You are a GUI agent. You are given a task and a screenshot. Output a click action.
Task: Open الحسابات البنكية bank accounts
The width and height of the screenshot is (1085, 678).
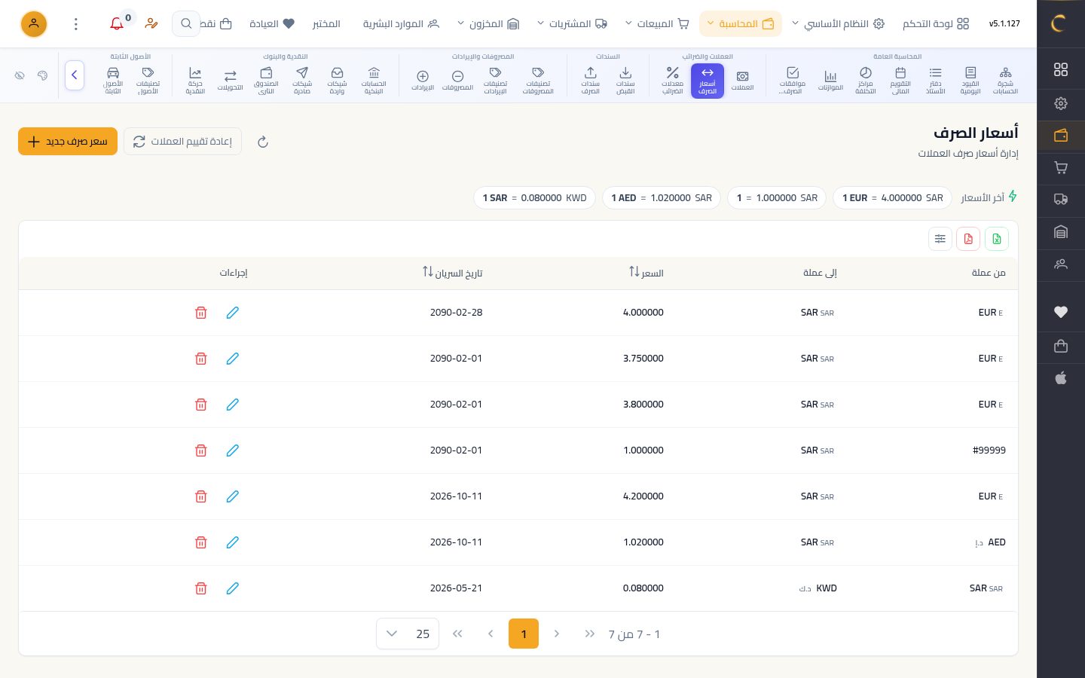[x=374, y=81]
